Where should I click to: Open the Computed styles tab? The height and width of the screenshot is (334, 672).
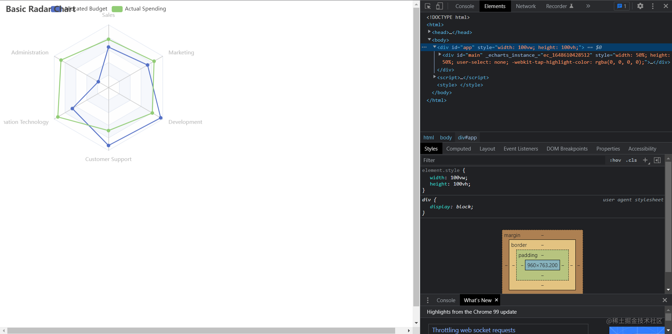pos(458,148)
